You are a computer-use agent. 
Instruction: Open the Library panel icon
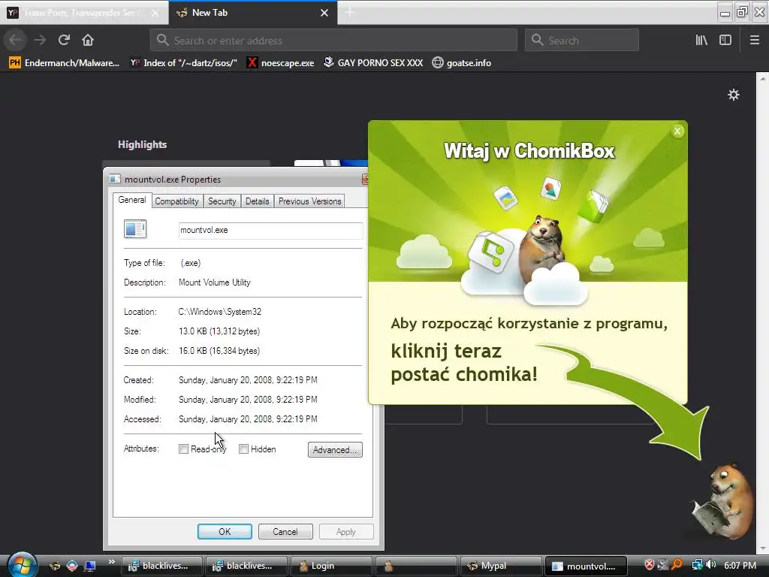(x=701, y=41)
